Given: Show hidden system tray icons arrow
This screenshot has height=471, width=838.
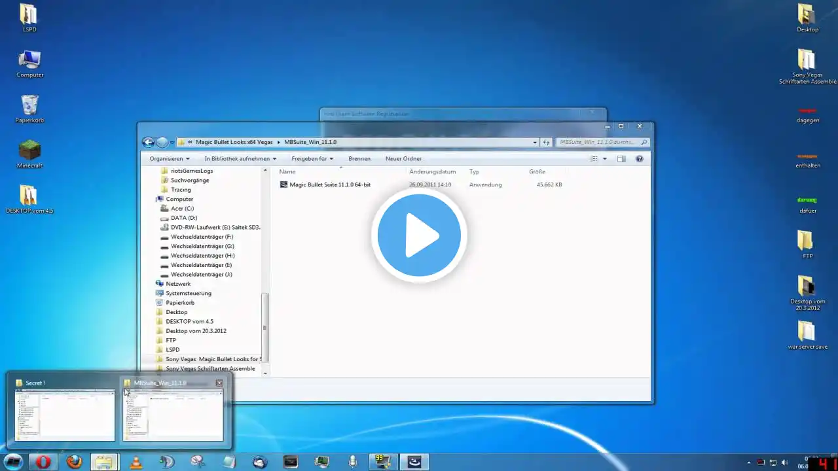Looking at the screenshot, I should [750, 462].
